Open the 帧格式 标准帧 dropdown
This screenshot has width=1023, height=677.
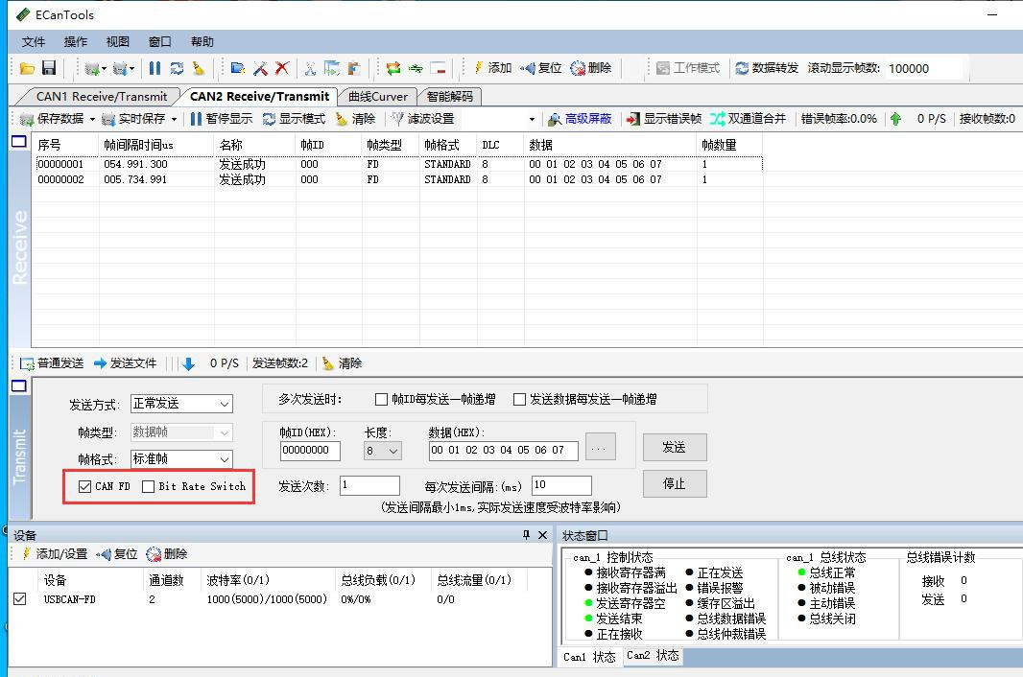click(x=181, y=459)
